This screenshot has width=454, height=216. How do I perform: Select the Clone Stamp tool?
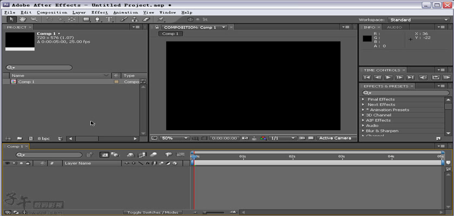pyautogui.click(x=135, y=19)
